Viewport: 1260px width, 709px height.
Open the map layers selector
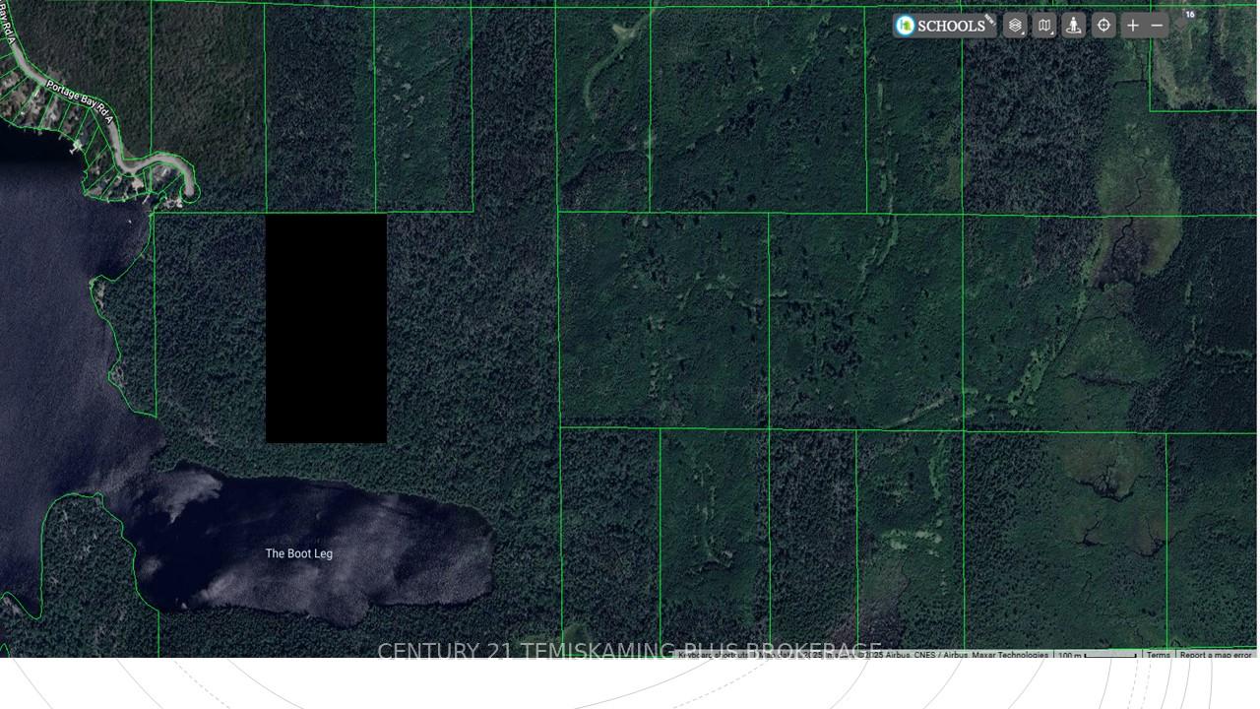pyautogui.click(x=1016, y=26)
